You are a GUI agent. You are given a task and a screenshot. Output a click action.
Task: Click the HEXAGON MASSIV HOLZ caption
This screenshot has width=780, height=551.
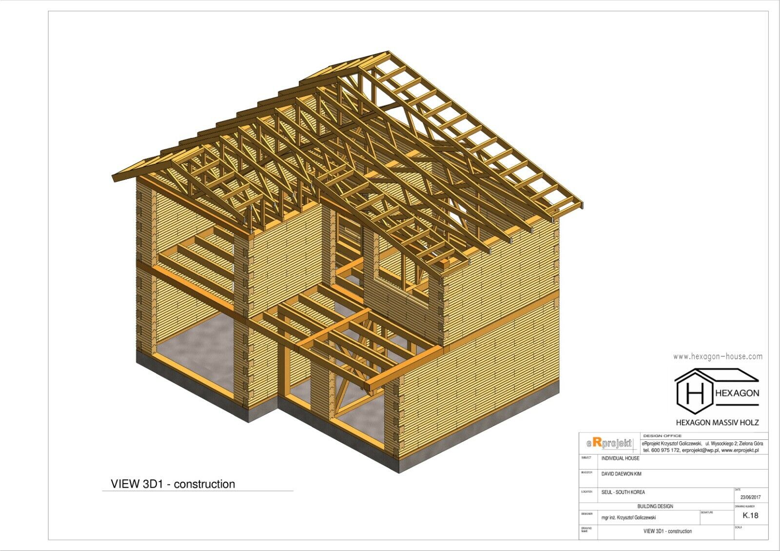(x=717, y=422)
